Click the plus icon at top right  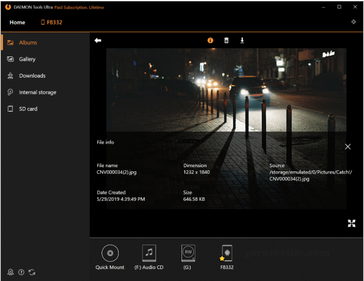(353, 22)
